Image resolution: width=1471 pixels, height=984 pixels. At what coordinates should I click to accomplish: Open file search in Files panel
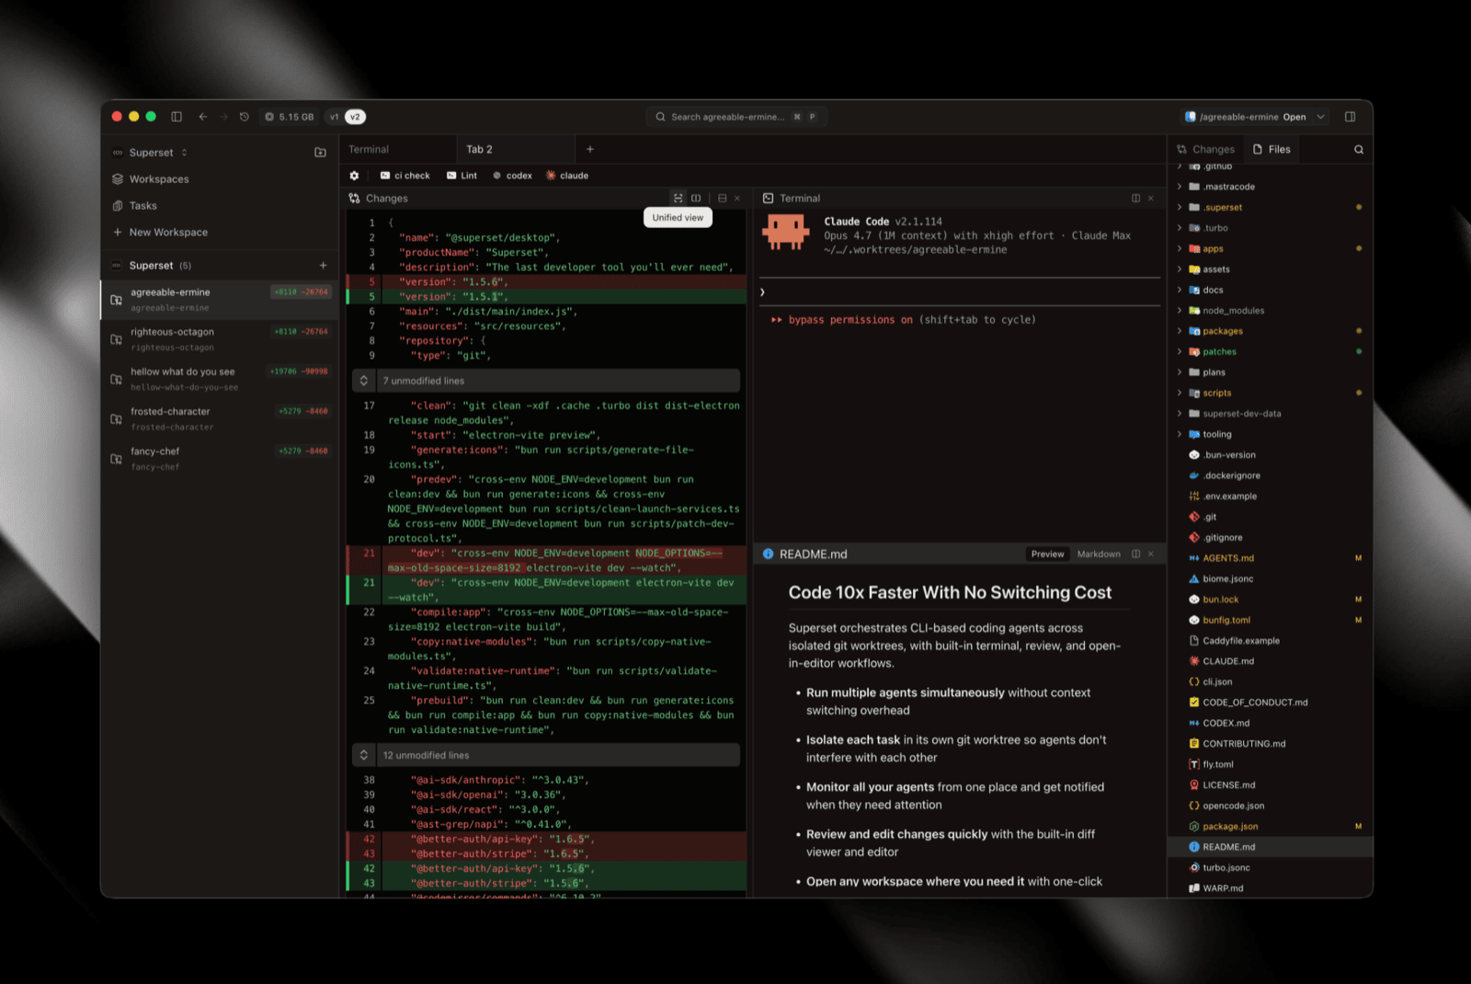click(1358, 150)
